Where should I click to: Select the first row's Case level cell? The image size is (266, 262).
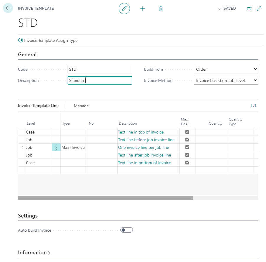[38, 132]
